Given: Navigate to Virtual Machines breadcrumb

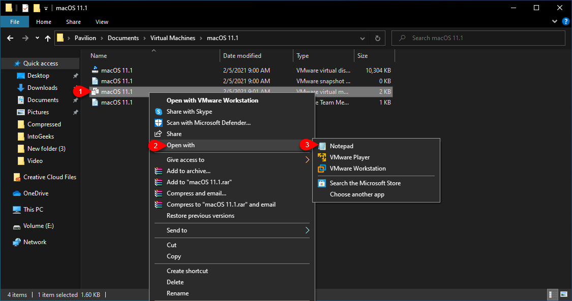Looking at the screenshot, I should [x=172, y=38].
